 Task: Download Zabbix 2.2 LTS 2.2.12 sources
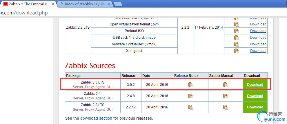pyautogui.click(x=255, y=107)
